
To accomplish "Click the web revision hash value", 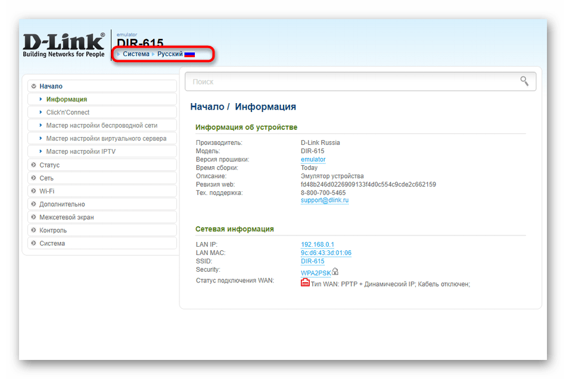I will [368, 185].
